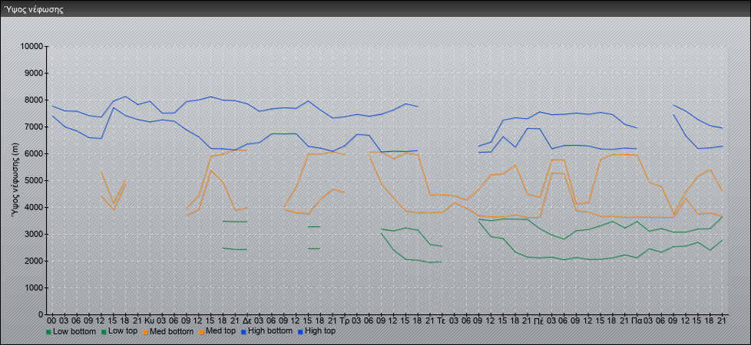Toggle the Med bottom legend label

(x=171, y=331)
